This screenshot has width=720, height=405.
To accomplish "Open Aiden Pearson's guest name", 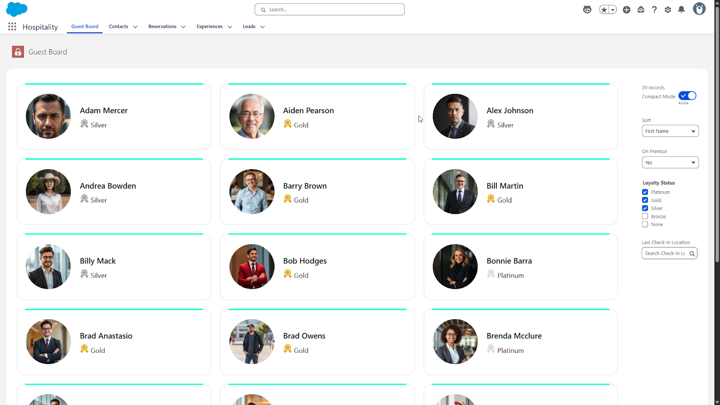I will point(309,111).
